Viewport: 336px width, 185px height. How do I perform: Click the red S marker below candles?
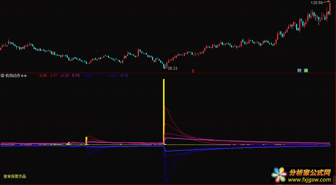(x=193, y=71)
